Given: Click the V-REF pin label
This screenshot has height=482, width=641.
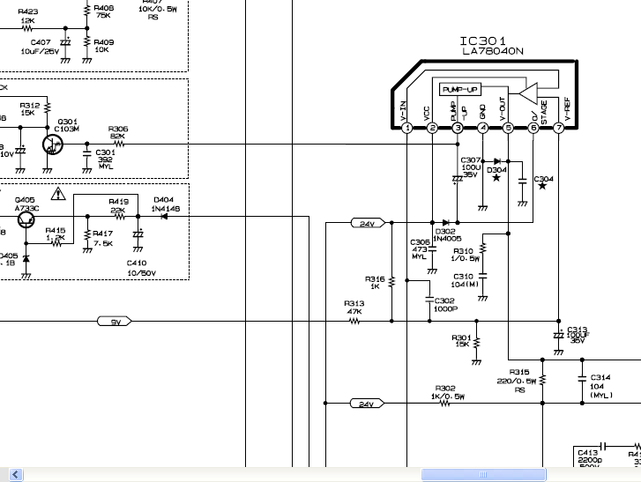Looking at the screenshot, I should pyautogui.click(x=568, y=109).
